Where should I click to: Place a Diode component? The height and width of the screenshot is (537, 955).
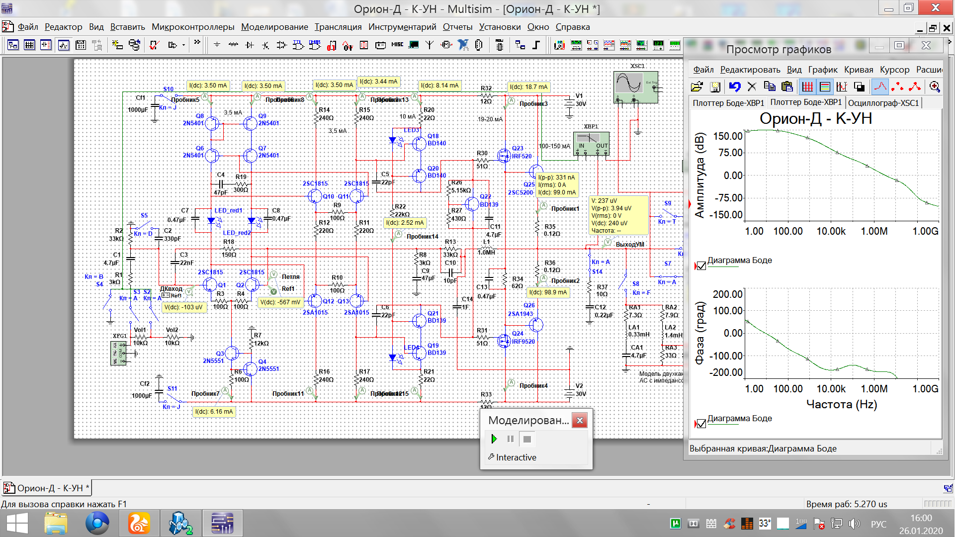(x=250, y=45)
